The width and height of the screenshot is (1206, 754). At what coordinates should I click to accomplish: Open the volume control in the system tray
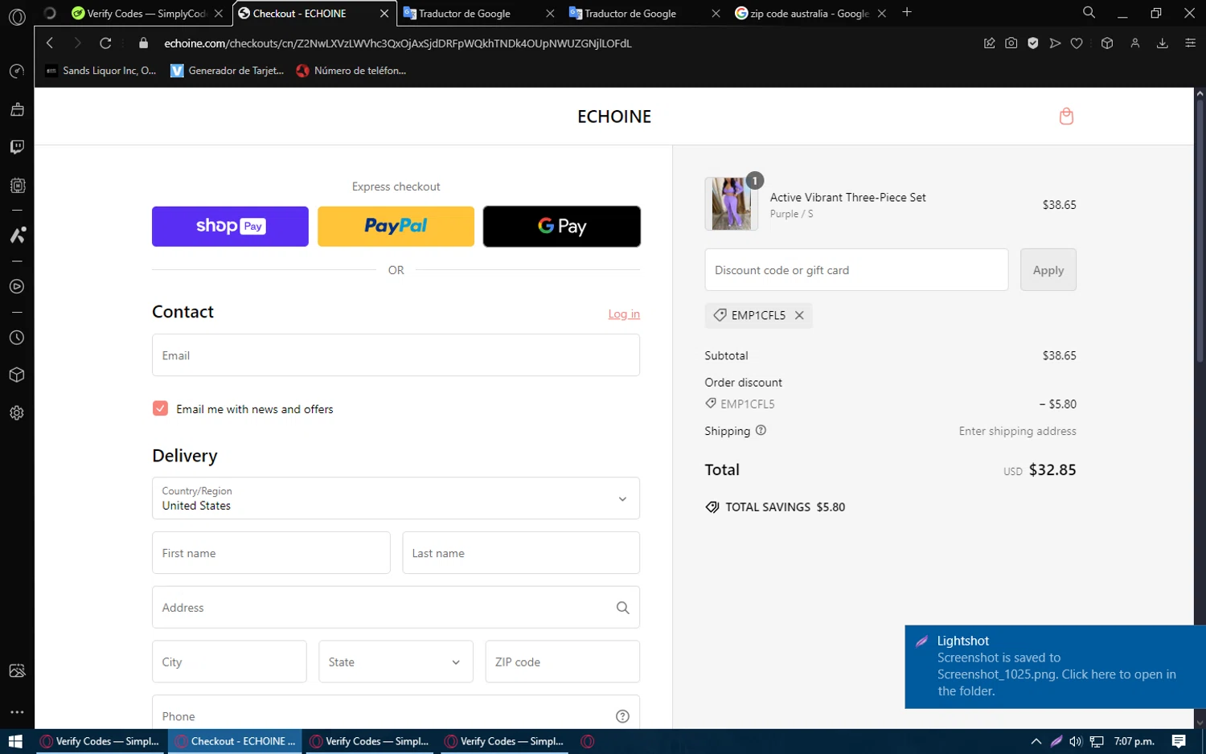click(1076, 741)
